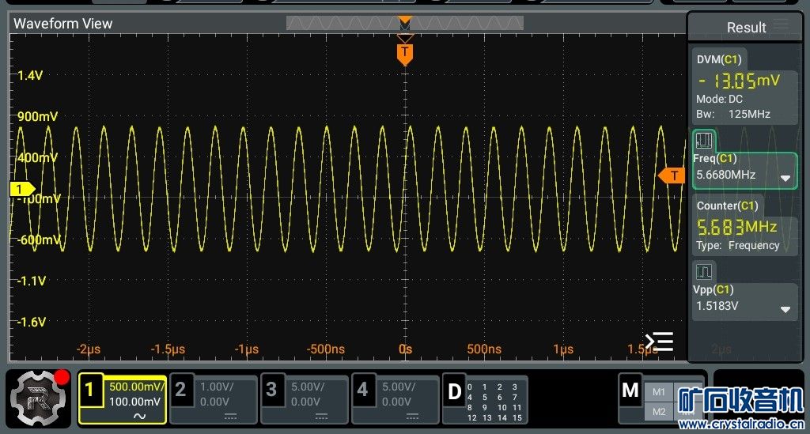Click the orange trigger position T marker
The height and width of the screenshot is (434, 810).
(x=405, y=53)
